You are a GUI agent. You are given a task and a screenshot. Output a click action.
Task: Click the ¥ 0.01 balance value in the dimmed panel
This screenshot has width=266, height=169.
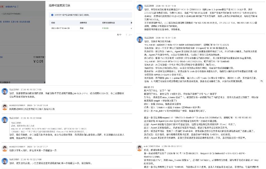tap(38, 61)
